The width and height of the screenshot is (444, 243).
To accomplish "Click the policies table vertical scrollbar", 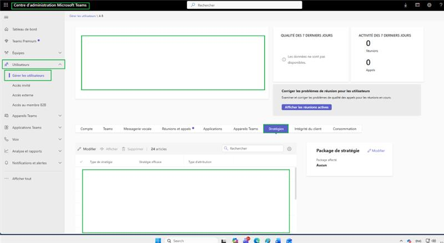I will (296, 183).
